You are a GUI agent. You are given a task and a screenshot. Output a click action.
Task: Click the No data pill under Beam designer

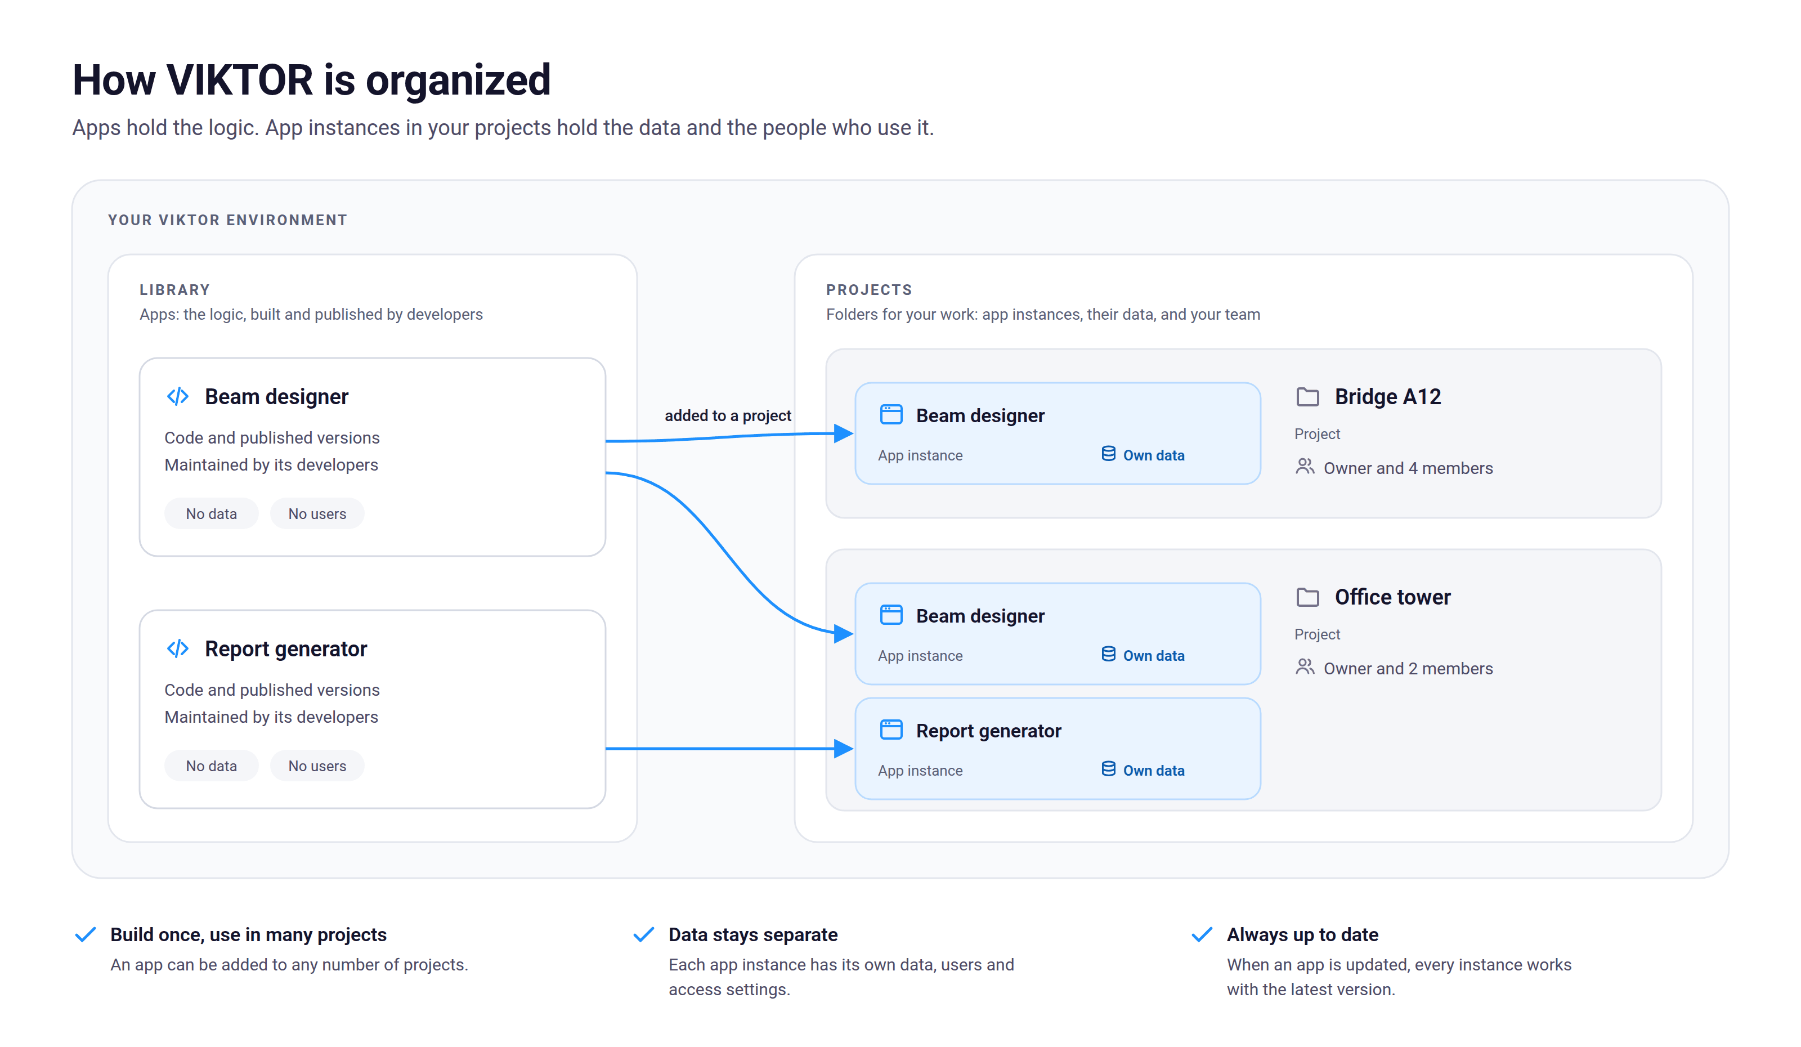212,514
